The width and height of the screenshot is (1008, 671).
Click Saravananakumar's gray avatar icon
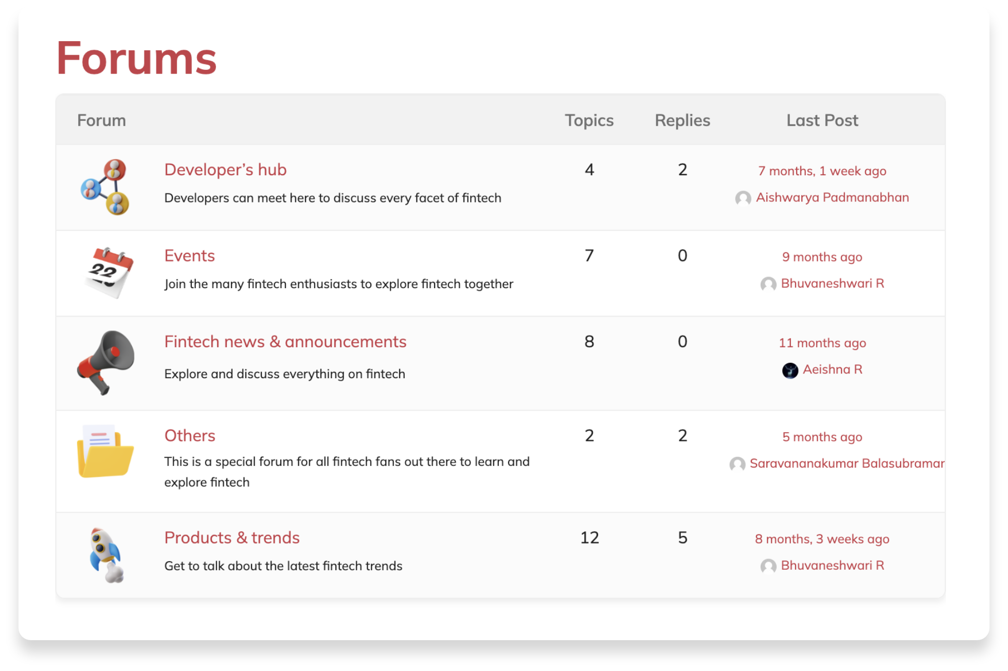tap(737, 464)
